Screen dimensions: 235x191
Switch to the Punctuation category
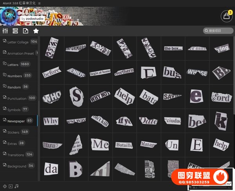17,98
